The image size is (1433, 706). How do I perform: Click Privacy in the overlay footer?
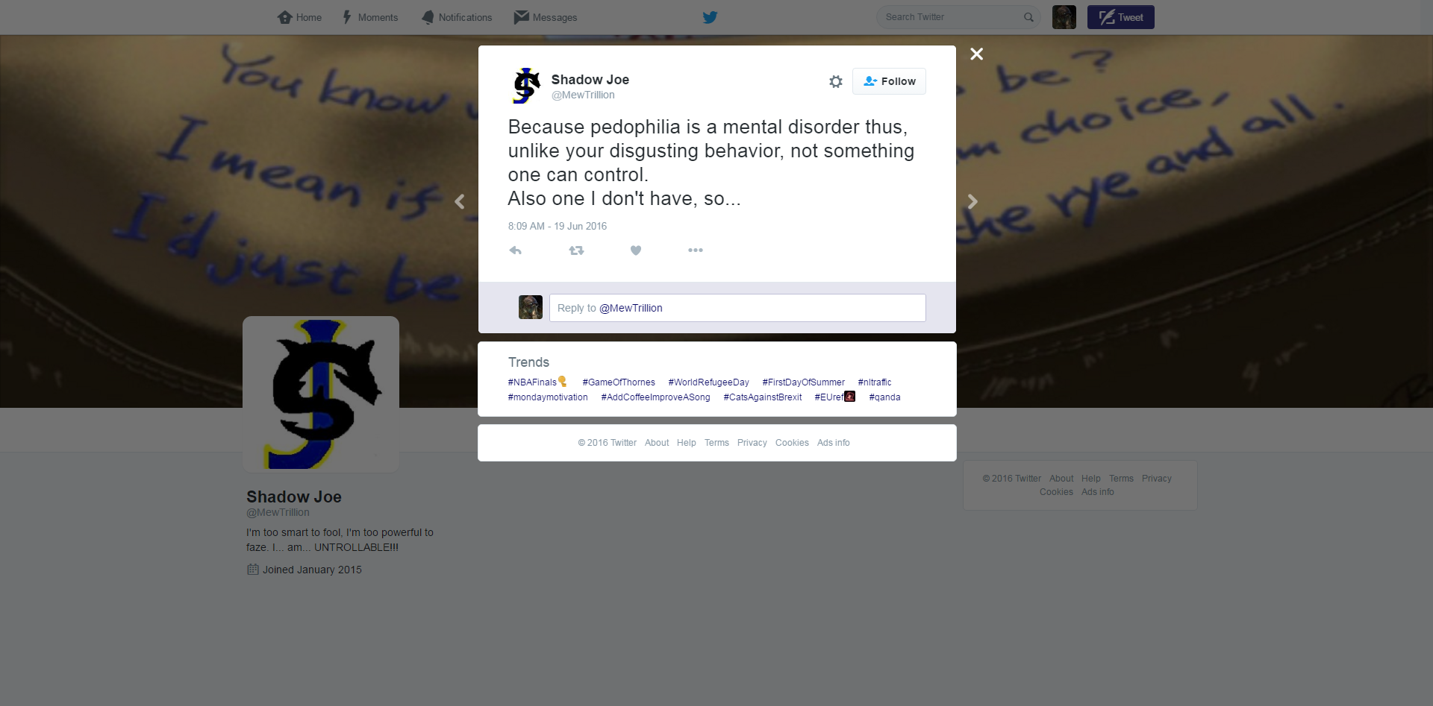point(752,443)
